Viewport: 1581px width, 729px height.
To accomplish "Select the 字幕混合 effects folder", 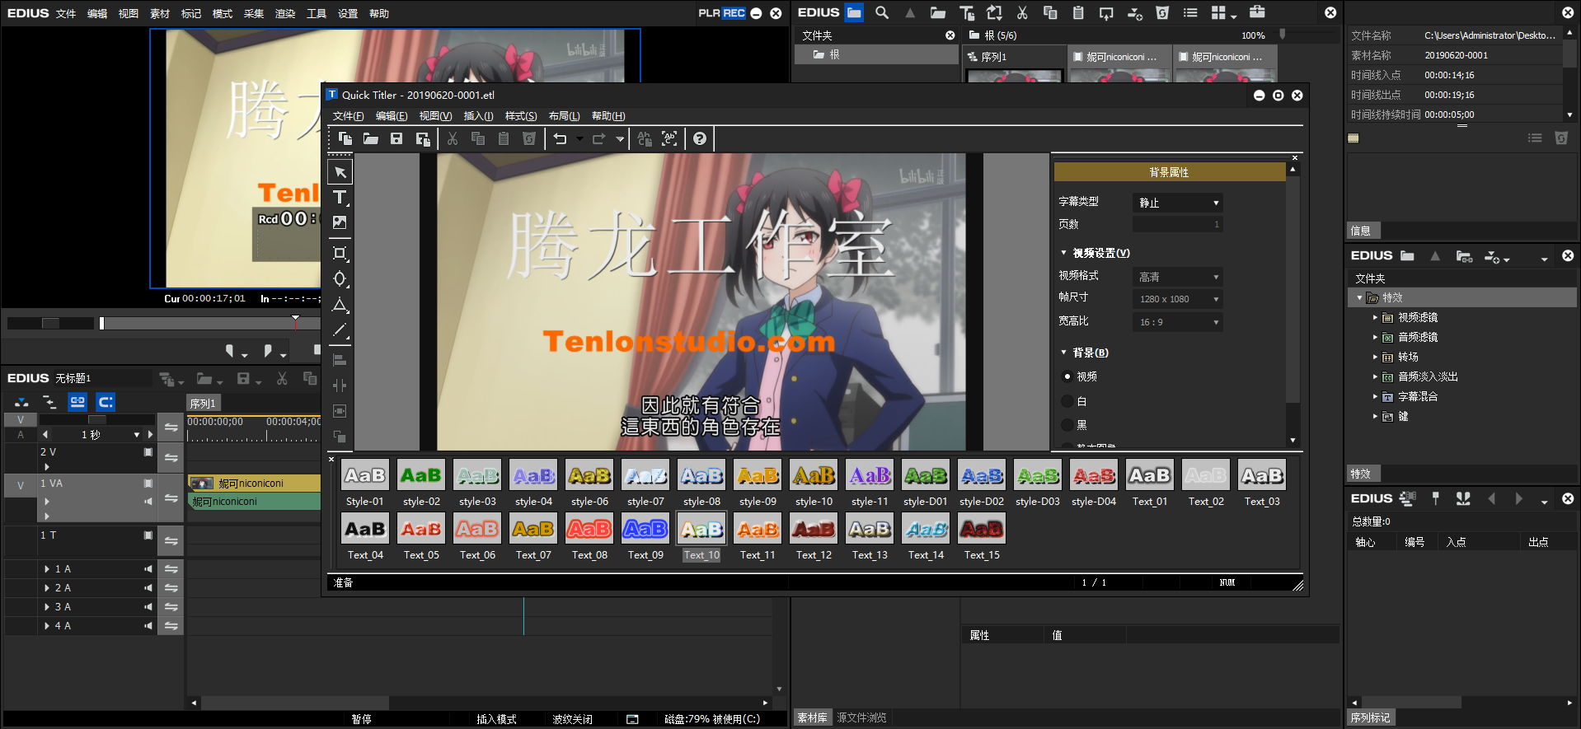I will [1418, 396].
